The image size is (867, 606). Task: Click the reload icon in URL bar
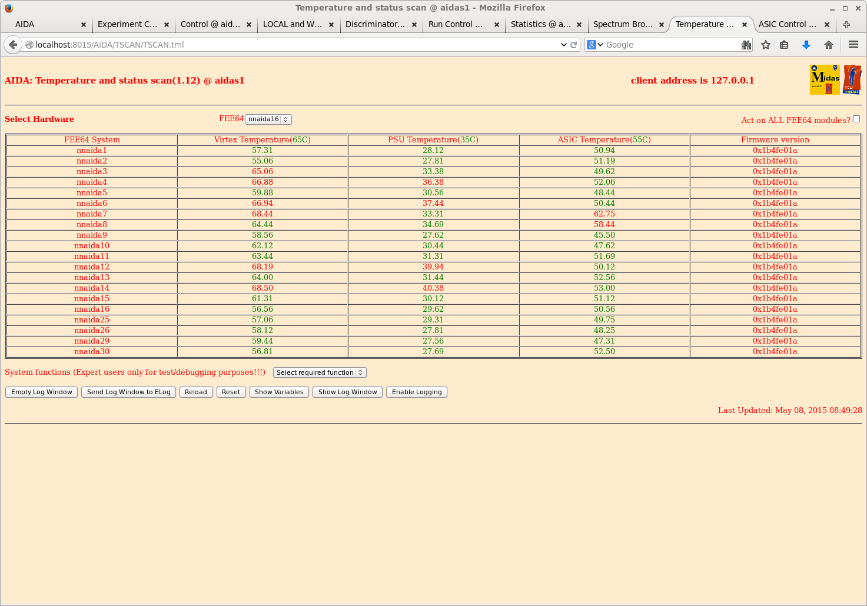(573, 45)
